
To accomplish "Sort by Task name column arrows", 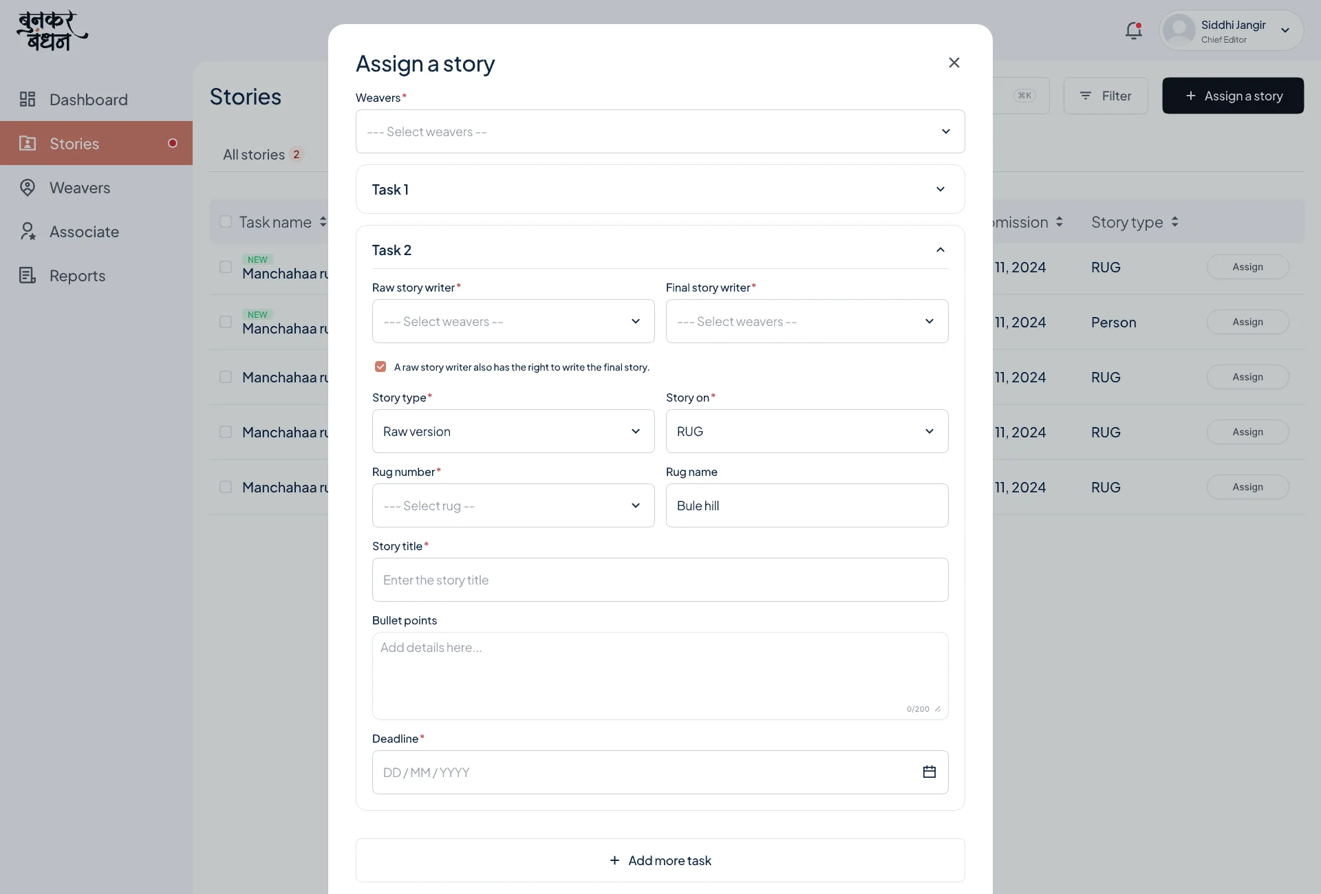I will (x=323, y=222).
